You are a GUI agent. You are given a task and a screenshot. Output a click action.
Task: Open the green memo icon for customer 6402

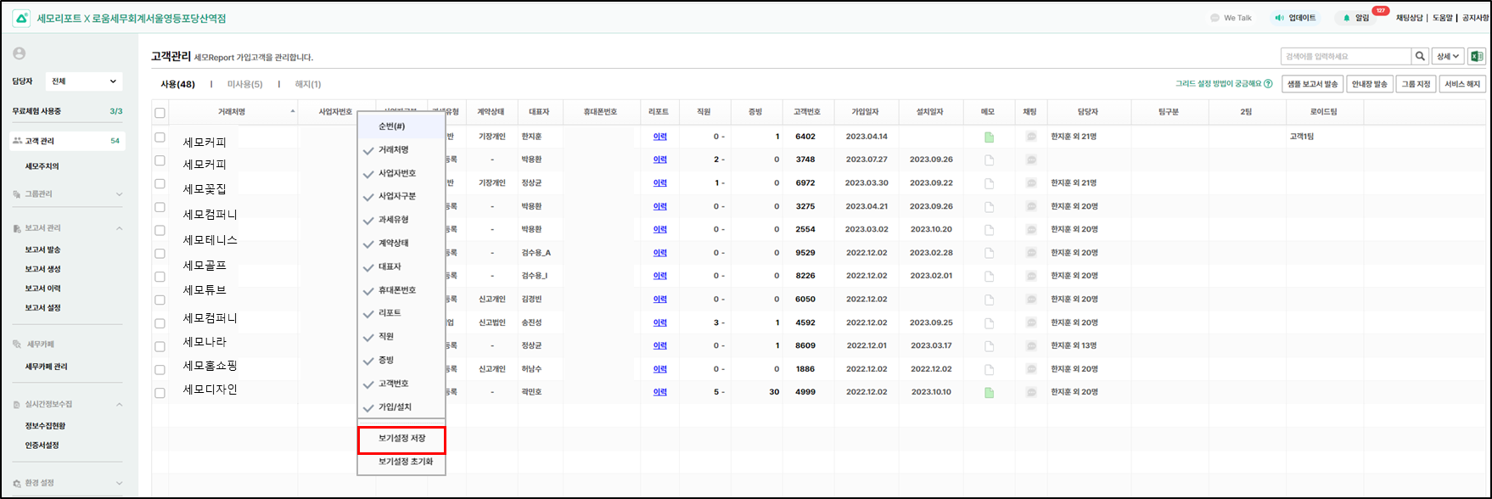[x=989, y=137]
